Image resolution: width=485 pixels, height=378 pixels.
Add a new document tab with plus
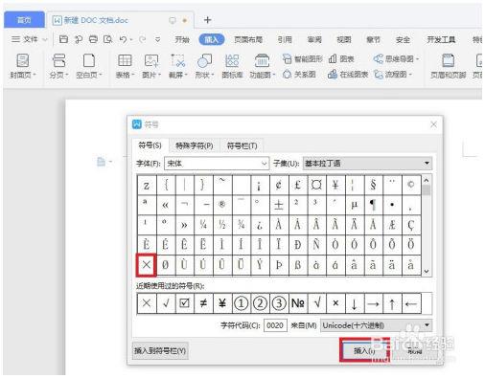207,20
